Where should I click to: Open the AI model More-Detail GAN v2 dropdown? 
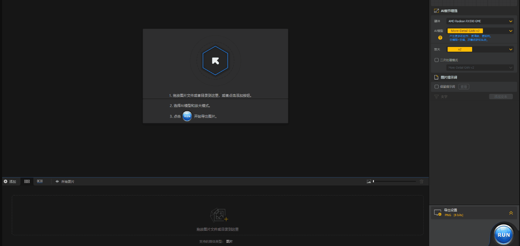tap(480, 31)
